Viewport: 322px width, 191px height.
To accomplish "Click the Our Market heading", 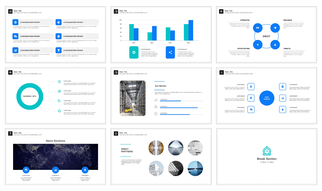I will pyautogui.click(x=160, y=86).
